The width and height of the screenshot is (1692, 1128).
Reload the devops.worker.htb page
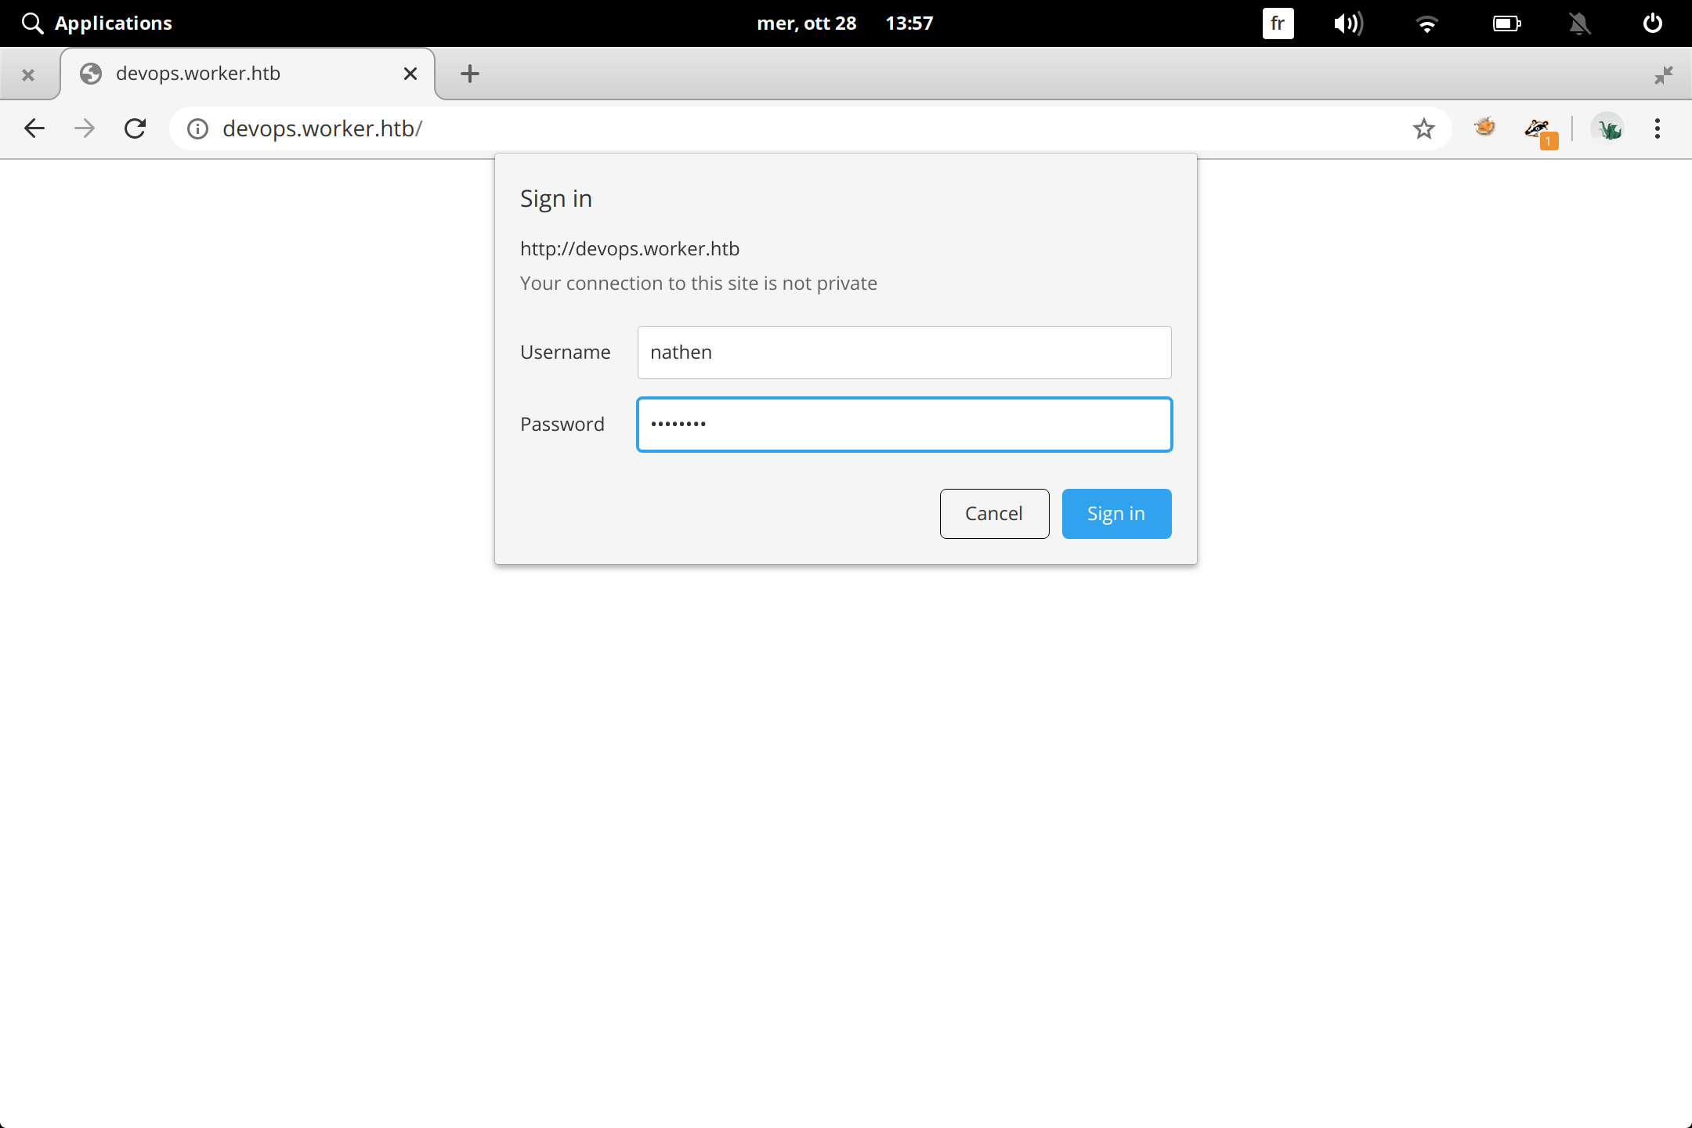point(136,128)
